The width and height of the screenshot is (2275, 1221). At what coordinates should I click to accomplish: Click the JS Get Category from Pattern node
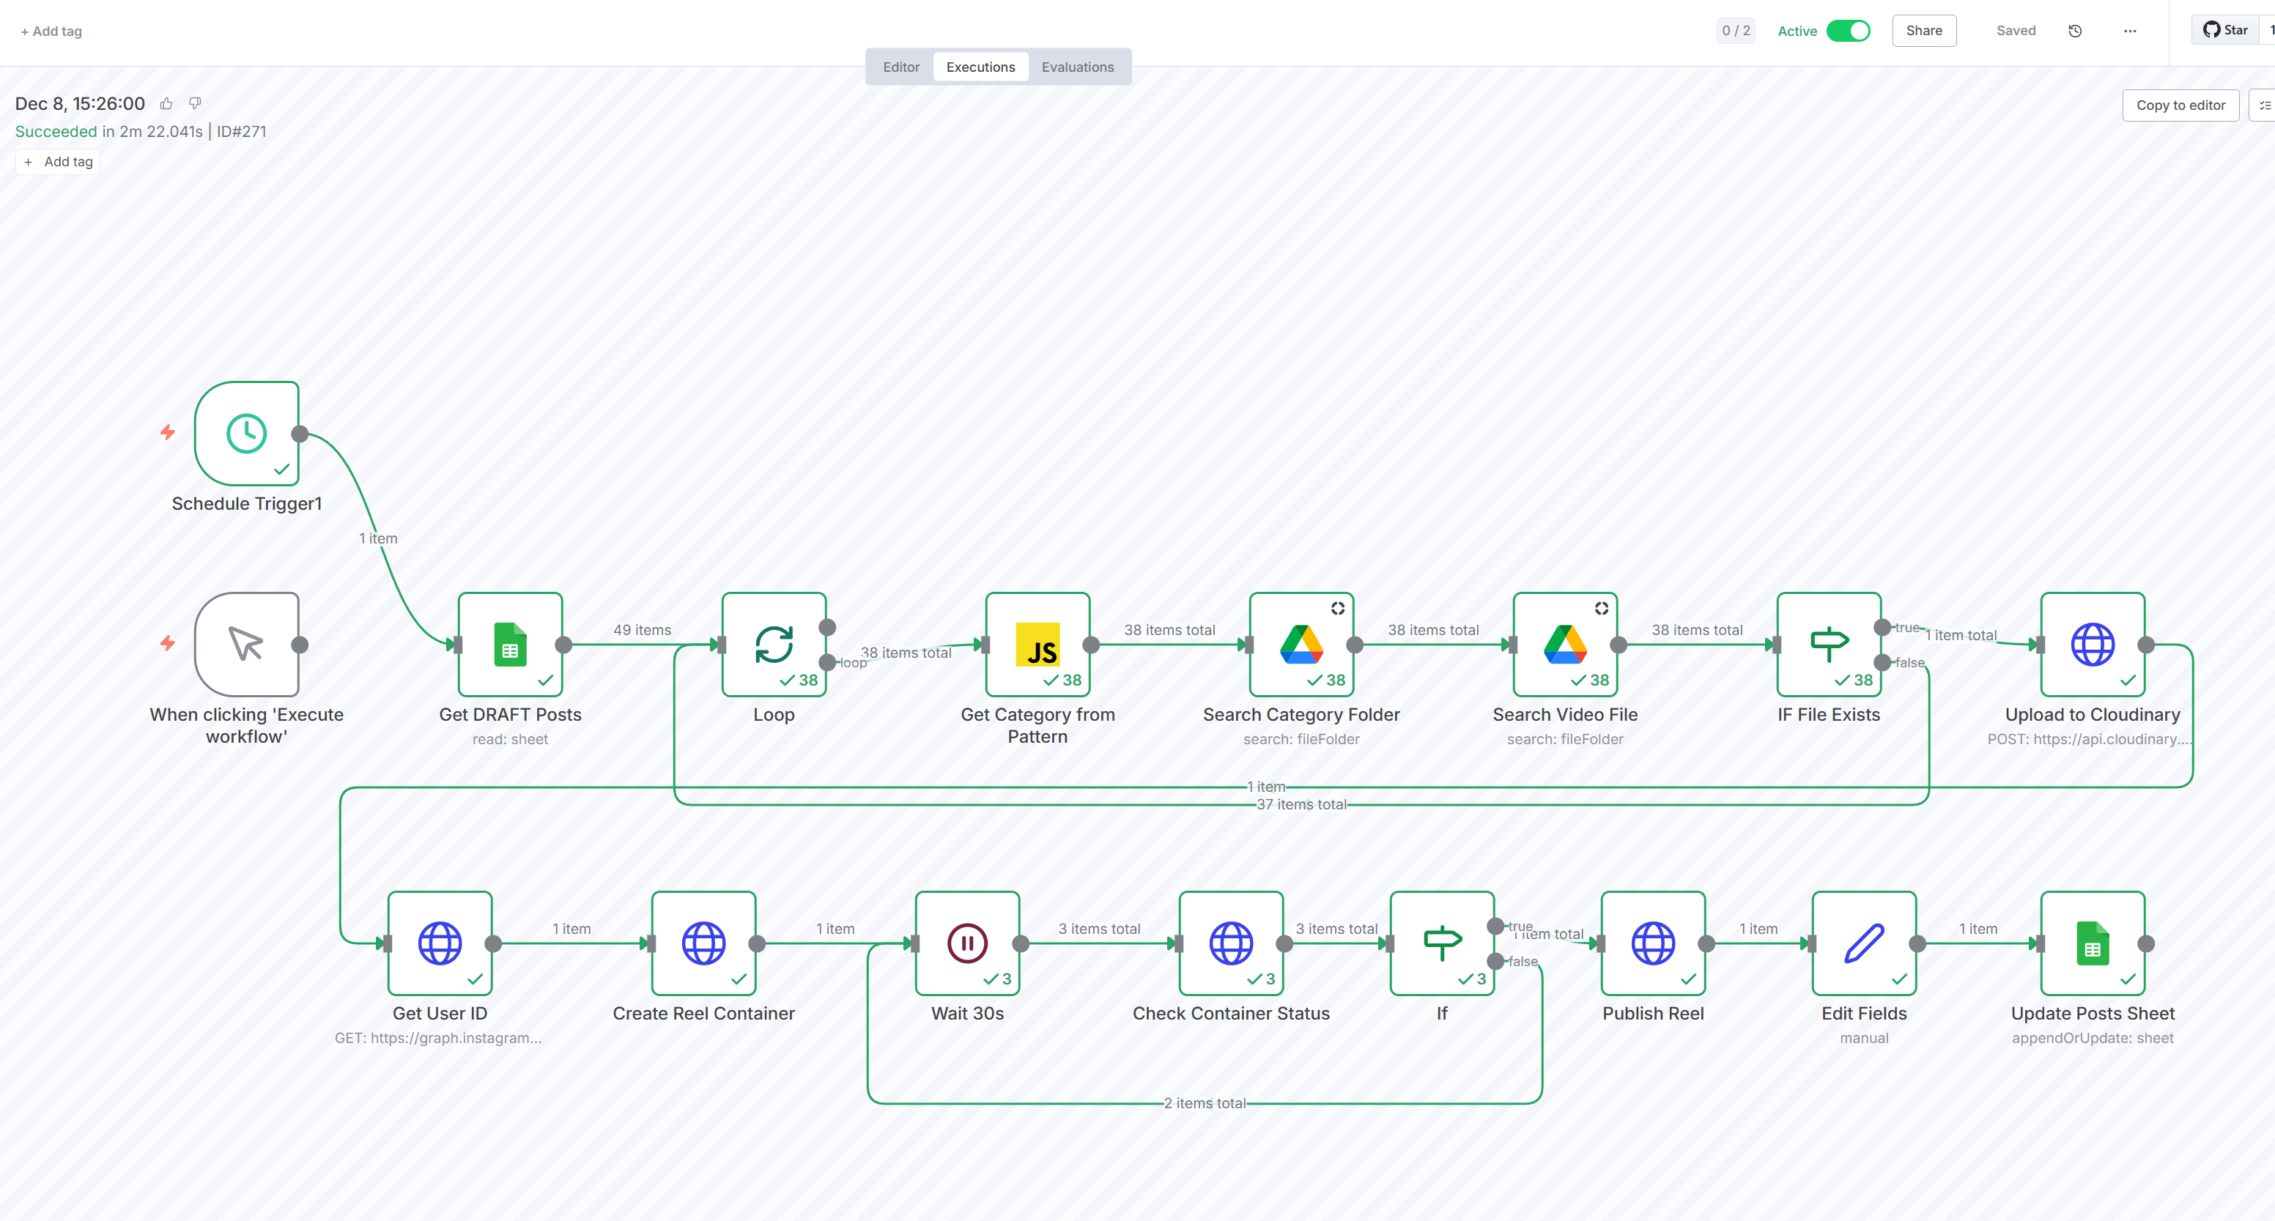(x=1037, y=645)
